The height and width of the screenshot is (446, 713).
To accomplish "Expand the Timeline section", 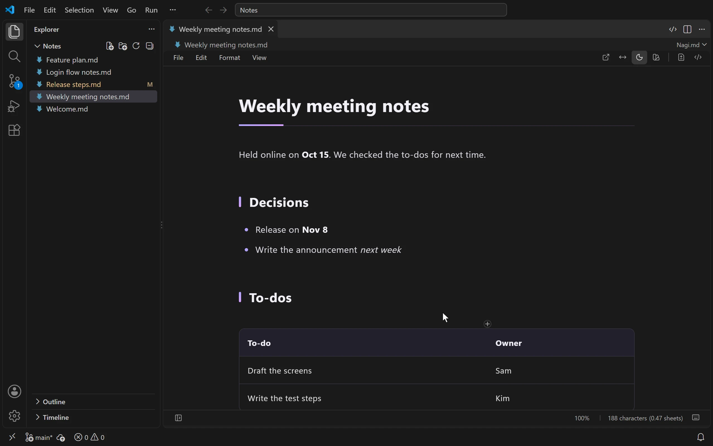I will [52, 417].
